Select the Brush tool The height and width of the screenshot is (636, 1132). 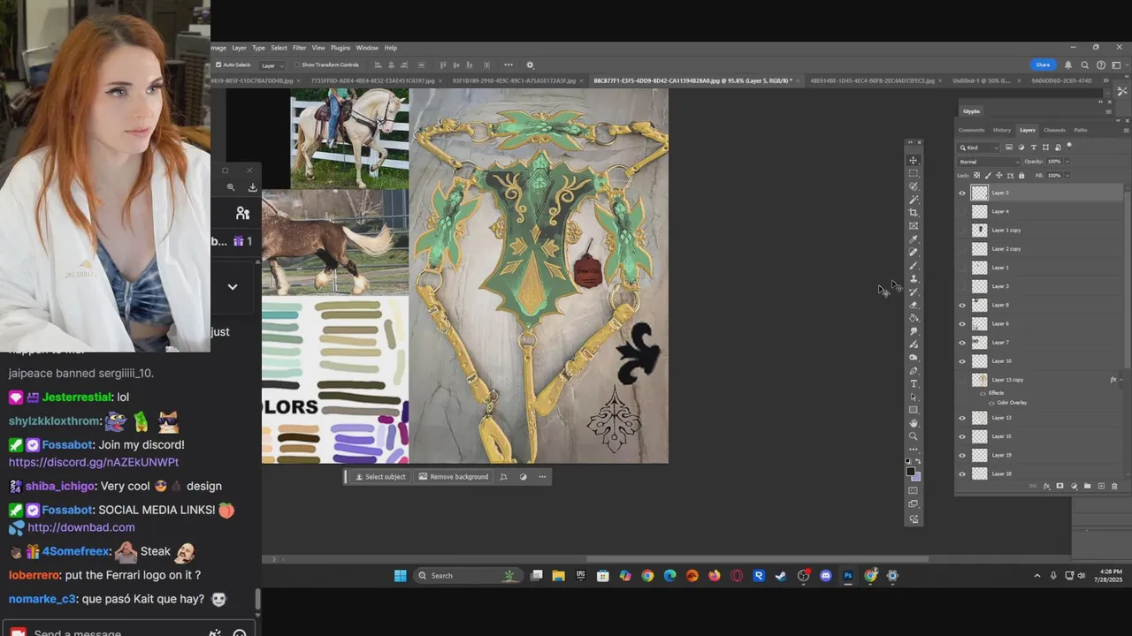914,266
